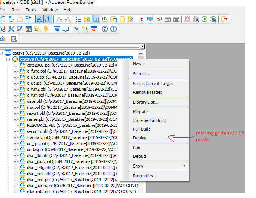Image resolution: width=256 pixels, height=198 pixels.
Task: Select Full Build in context menu
Action: 142,129
